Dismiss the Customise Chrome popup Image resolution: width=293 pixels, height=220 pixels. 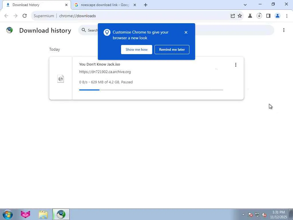pyautogui.click(x=186, y=32)
